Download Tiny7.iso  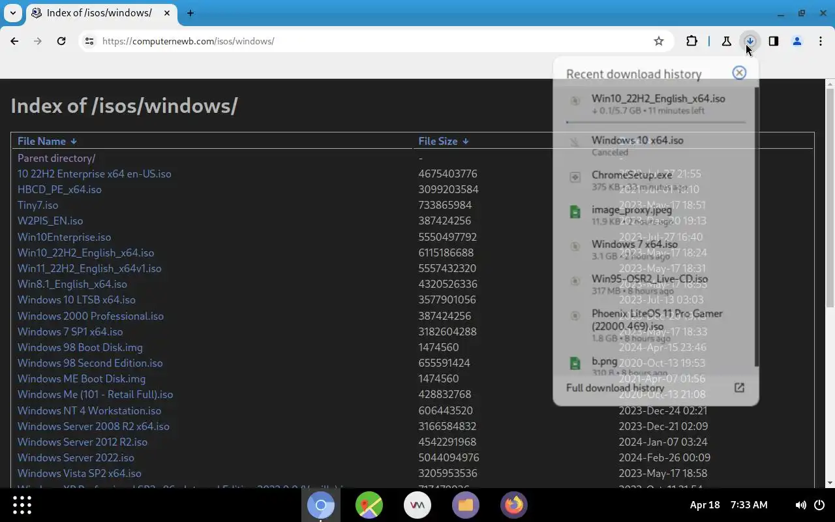click(38, 205)
